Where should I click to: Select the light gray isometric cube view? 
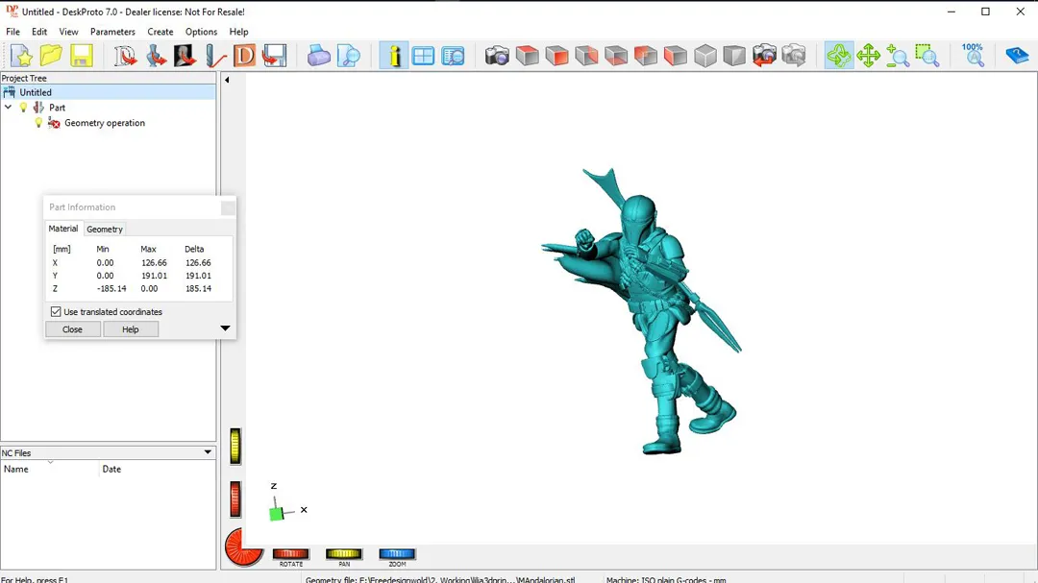click(705, 56)
